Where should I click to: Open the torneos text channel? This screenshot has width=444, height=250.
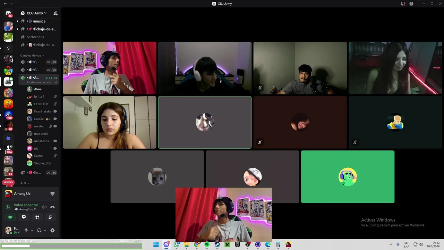coord(38,37)
